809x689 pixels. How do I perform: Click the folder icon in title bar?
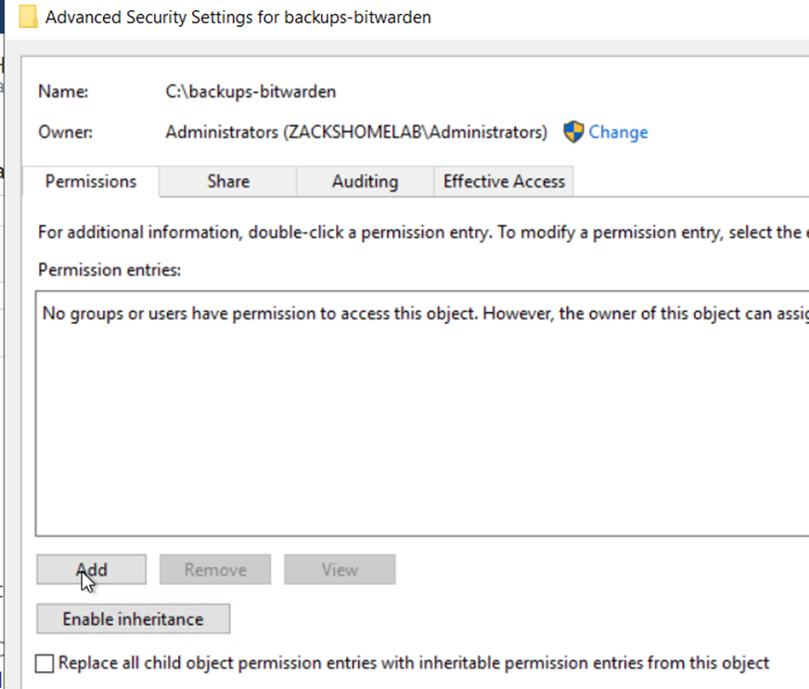(28, 17)
